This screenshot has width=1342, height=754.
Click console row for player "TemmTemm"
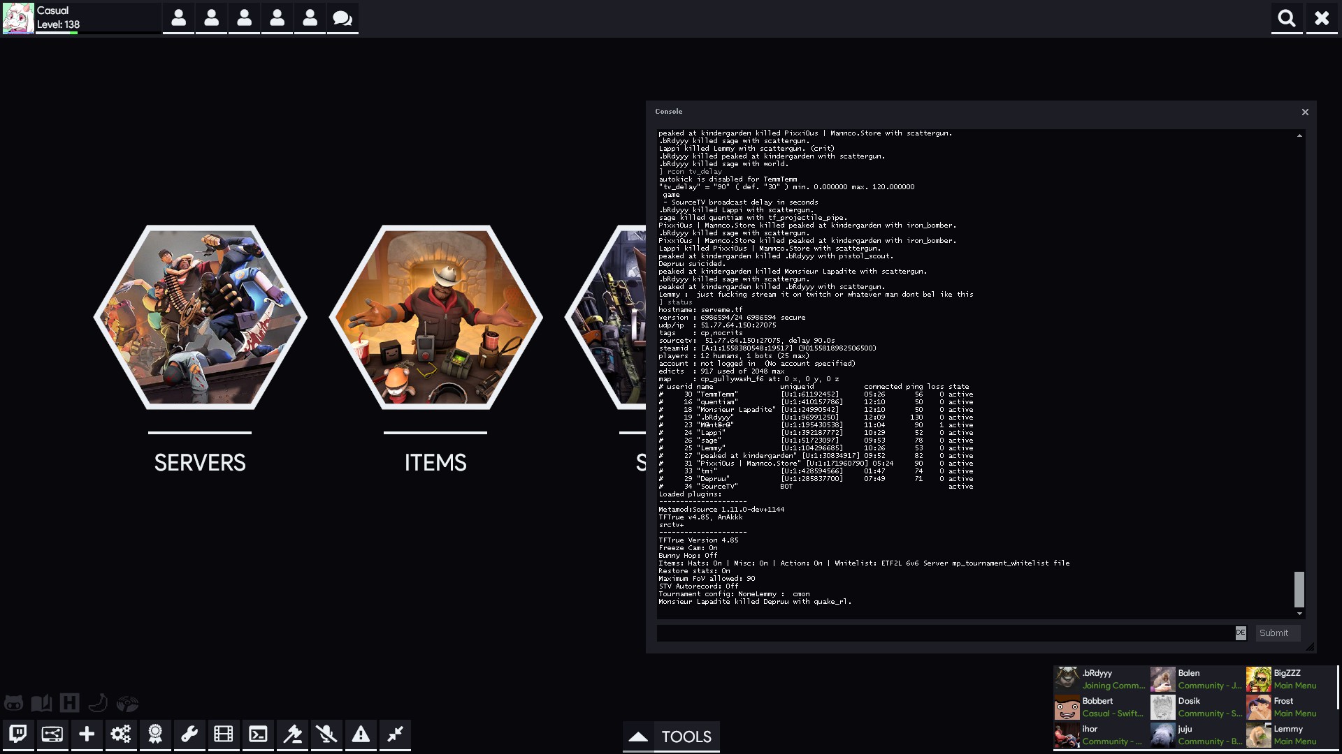[x=816, y=394]
